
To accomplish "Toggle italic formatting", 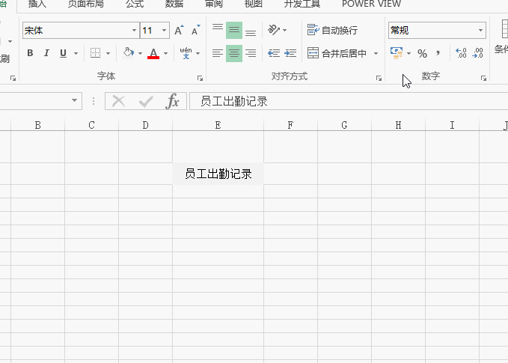I will [46, 53].
